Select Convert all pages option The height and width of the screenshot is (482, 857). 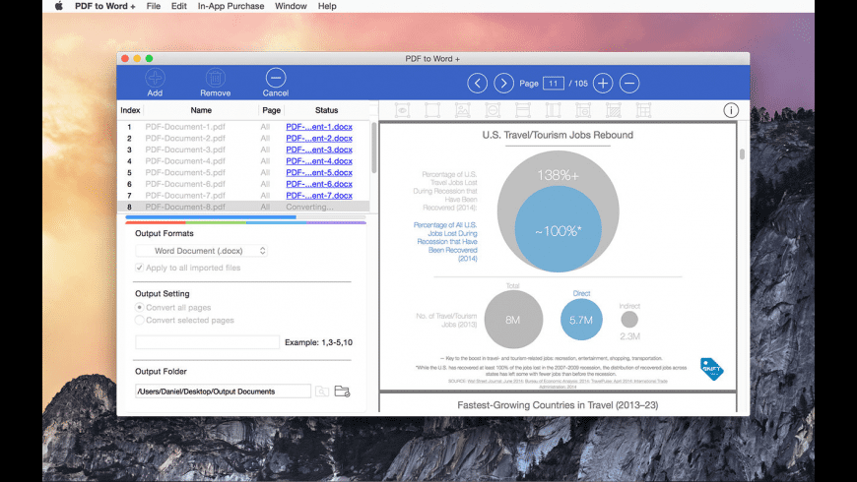[139, 307]
